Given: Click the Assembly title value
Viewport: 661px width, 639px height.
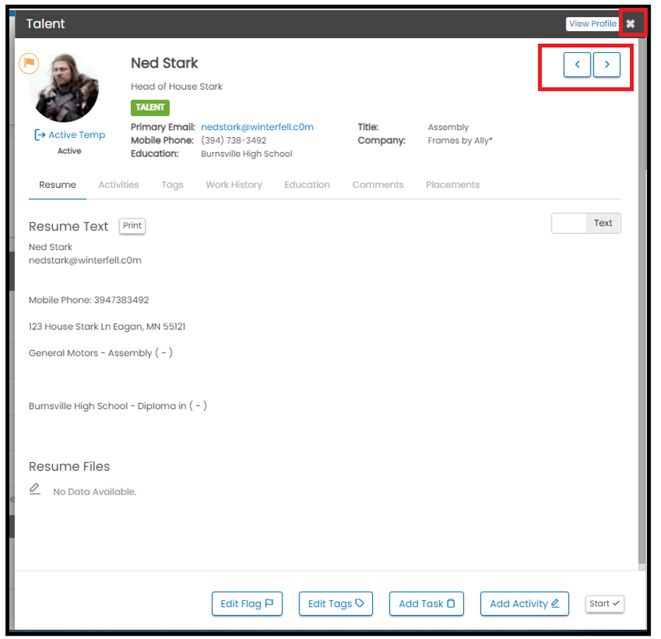Looking at the screenshot, I should coord(448,127).
